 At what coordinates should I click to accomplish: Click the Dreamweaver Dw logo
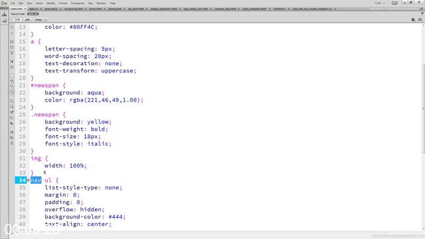pyautogui.click(x=4, y=3)
